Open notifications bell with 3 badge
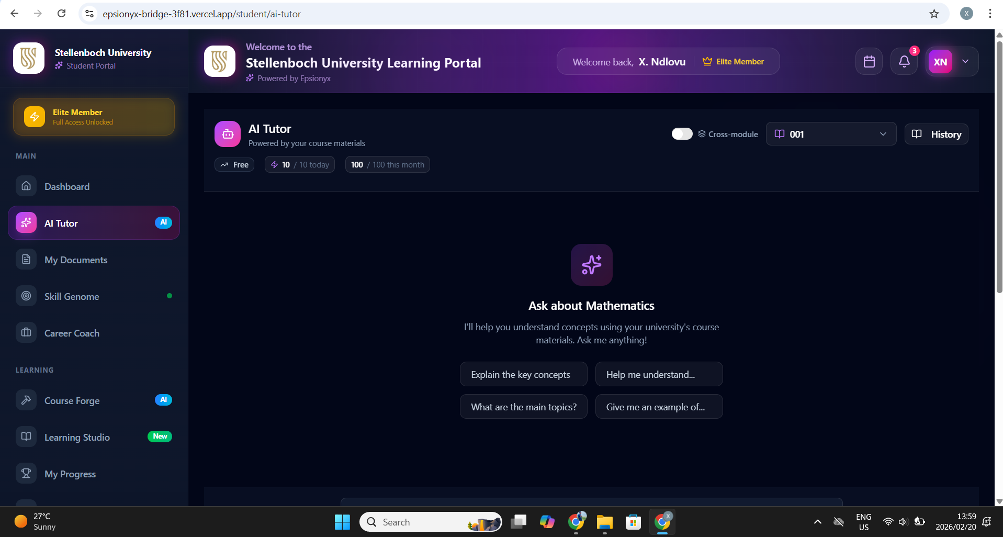 [x=904, y=62]
